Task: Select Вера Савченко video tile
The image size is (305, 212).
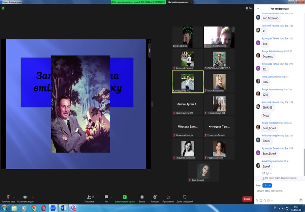Action: click(188, 37)
